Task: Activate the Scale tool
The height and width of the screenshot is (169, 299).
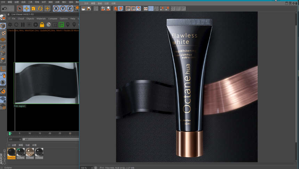Action: click(33, 8)
